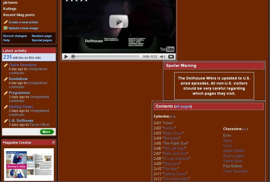
Task: Open the Paul Ballard character link
Action: (232, 166)
